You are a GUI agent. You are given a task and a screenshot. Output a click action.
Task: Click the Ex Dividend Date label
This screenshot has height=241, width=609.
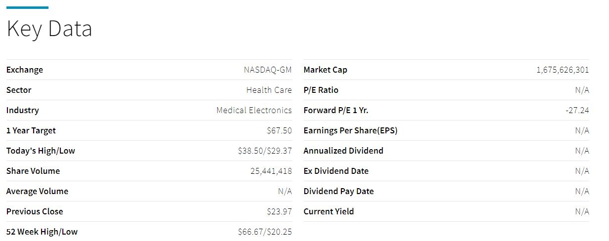coord(336,171)
